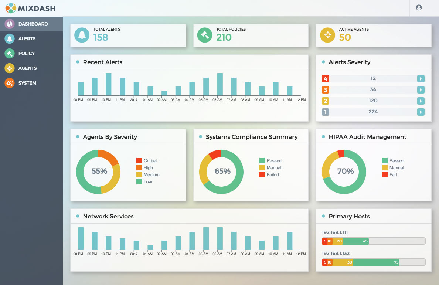Click the Systems Compliance Summary title
The height and width of the screenshot is (285, 439).
point(252,137)
